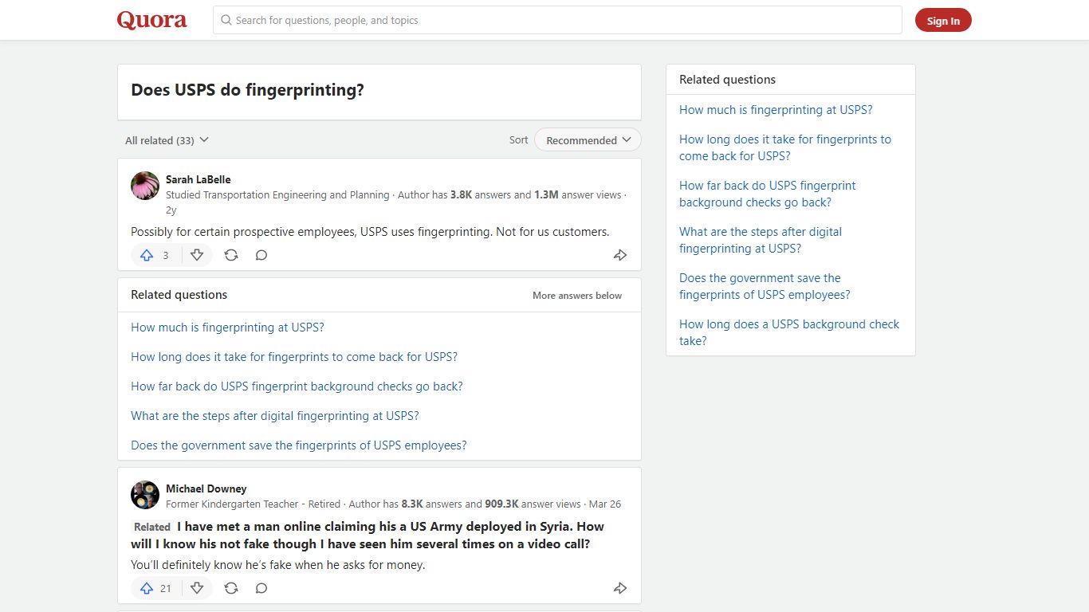The height and width of the screenshot is (612, 1089).
Task: Open main-column 'Does the government save the fingerprints' link
Action: click(x=299, y=445)
